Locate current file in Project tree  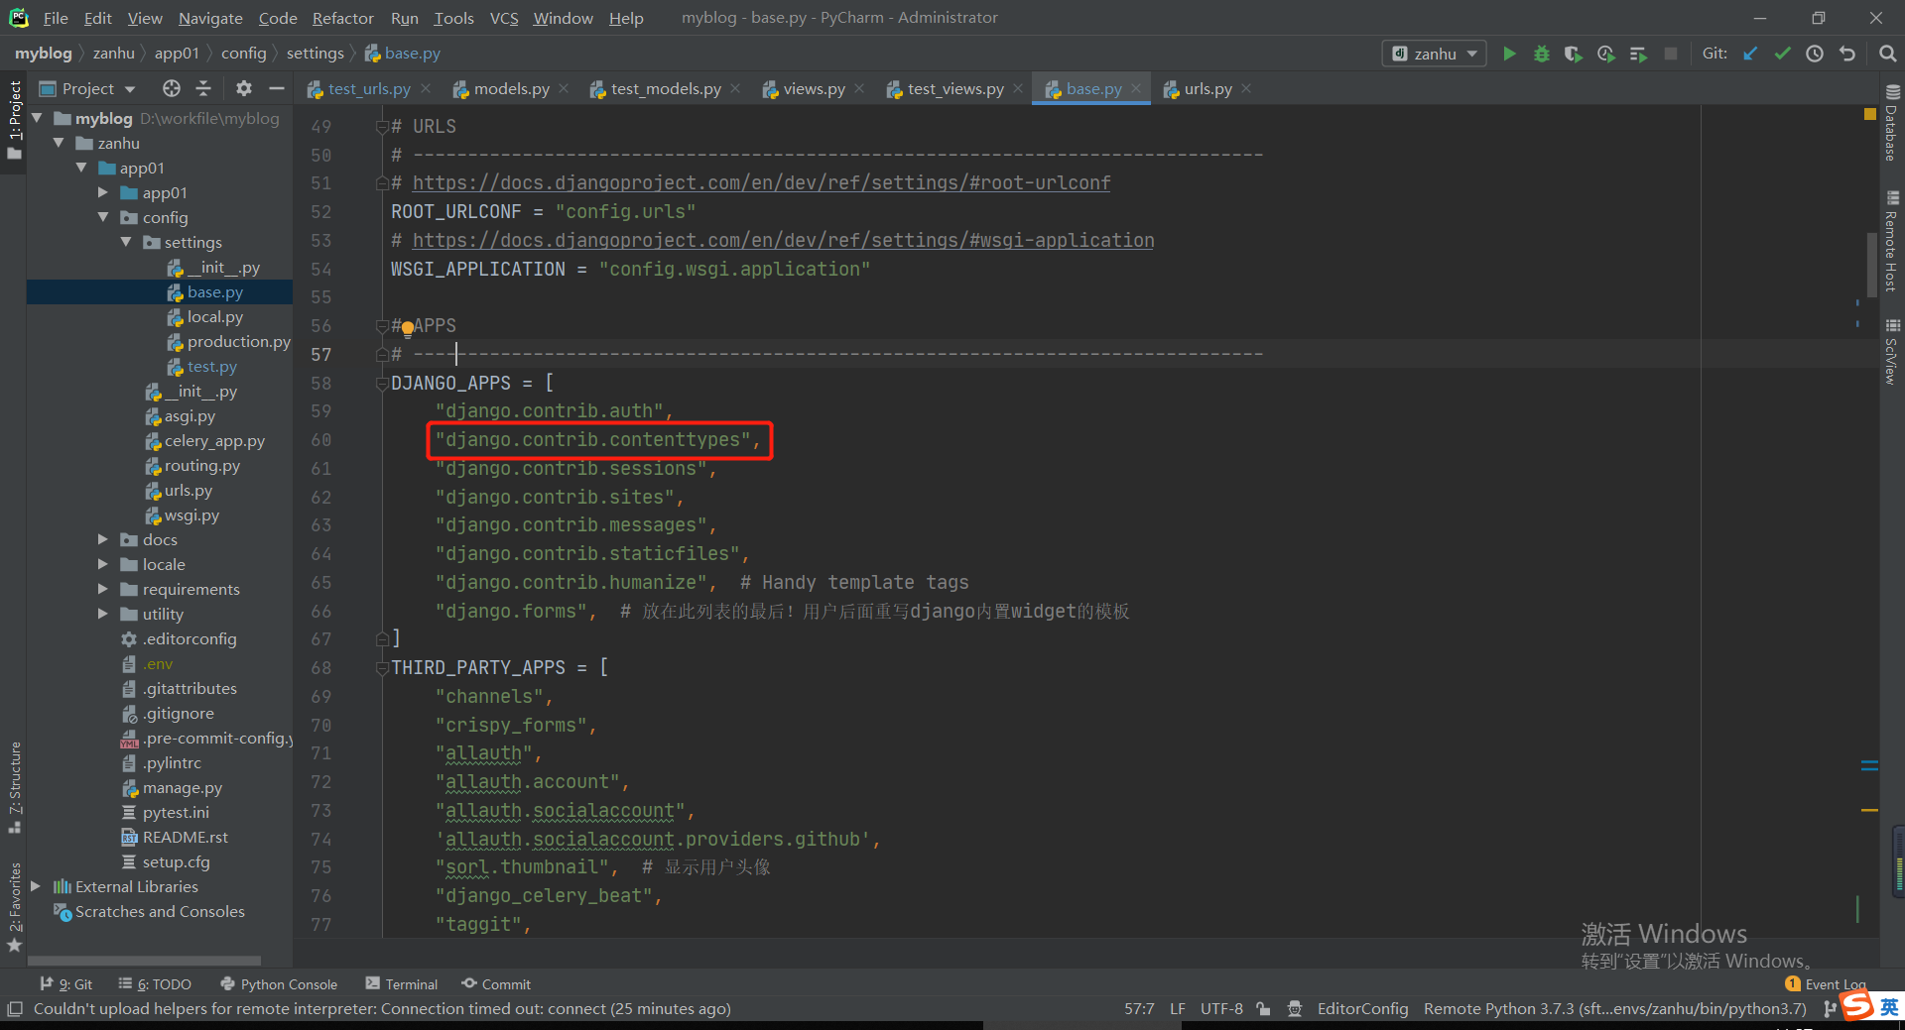(172, 88)
